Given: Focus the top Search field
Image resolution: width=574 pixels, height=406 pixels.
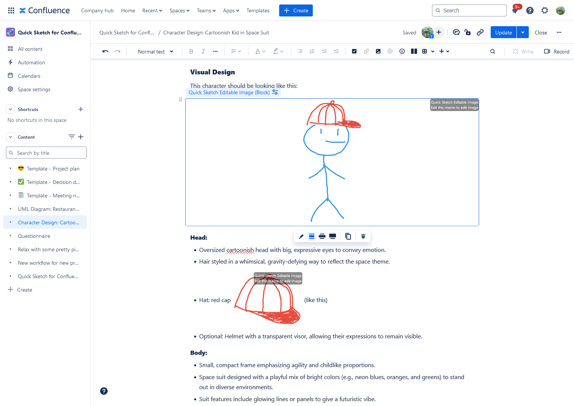Looking at the screenshot, I should point(469,10).
